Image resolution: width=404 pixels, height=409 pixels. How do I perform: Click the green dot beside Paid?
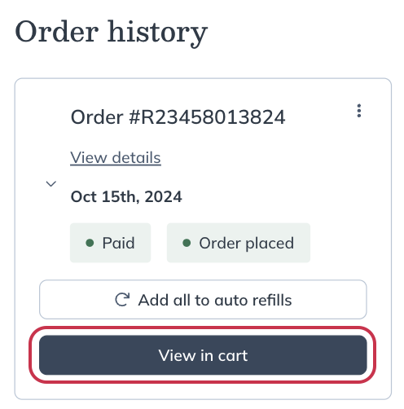click(x=90, y=243)
